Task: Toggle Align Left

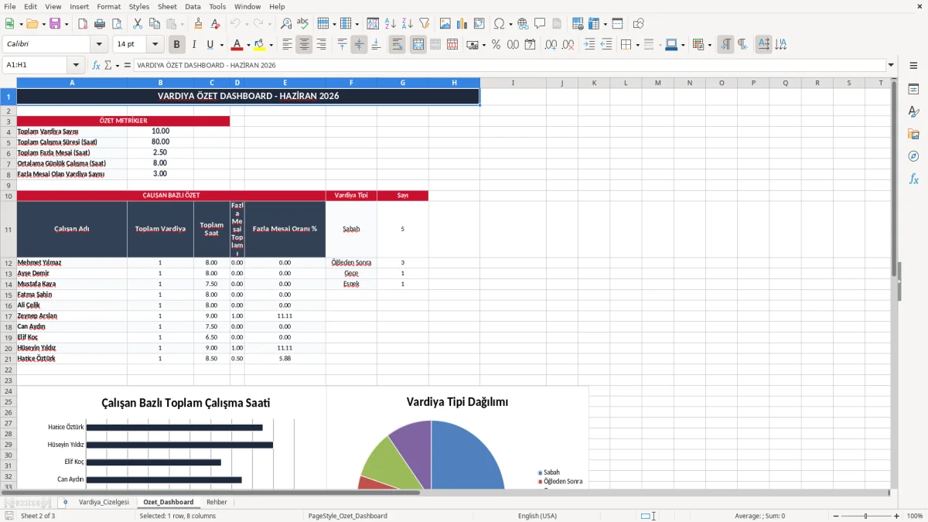Action: click(x=287, y=45)
